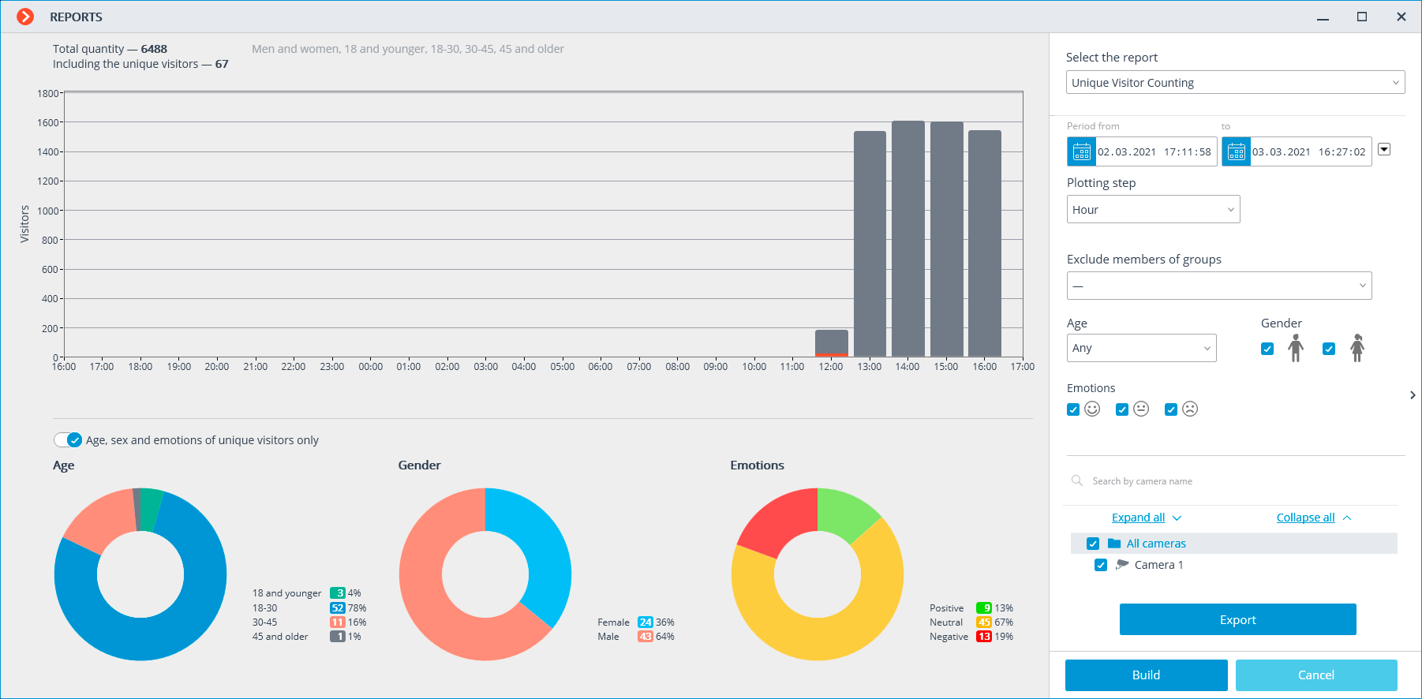The image size is (1422, 699).
Task: Click the 30-45 legend swatch
Action: pos(338,622)
